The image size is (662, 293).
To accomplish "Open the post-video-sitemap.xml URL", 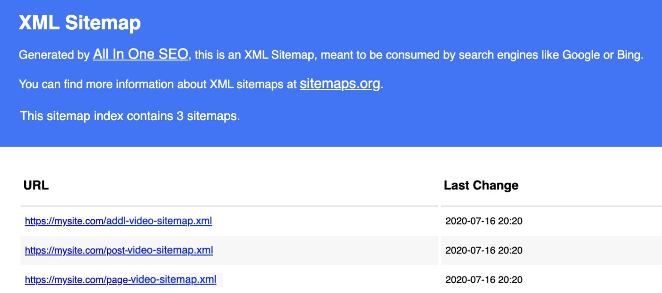I will (x=119, y=250).
